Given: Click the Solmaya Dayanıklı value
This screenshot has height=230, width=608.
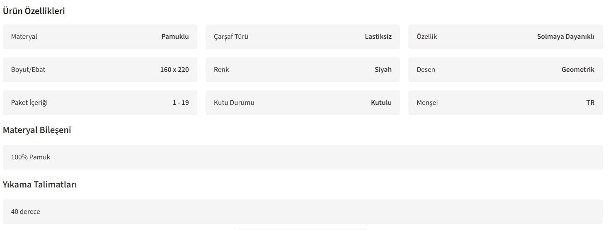Looking at the screenshot, I should coord(565,36).
